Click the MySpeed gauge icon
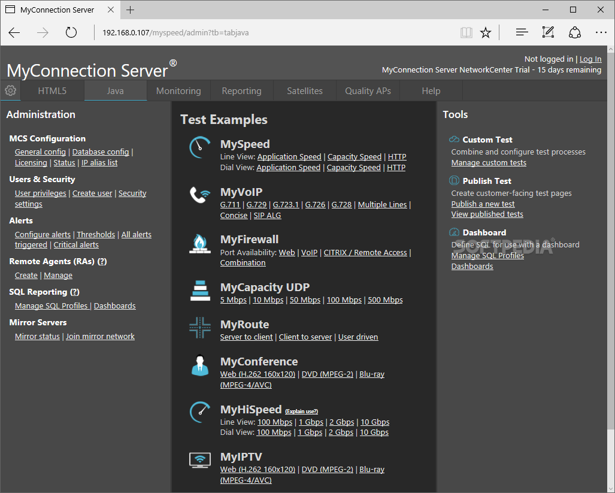The height and width of the screenshot is (493, 615). point(200,147)
